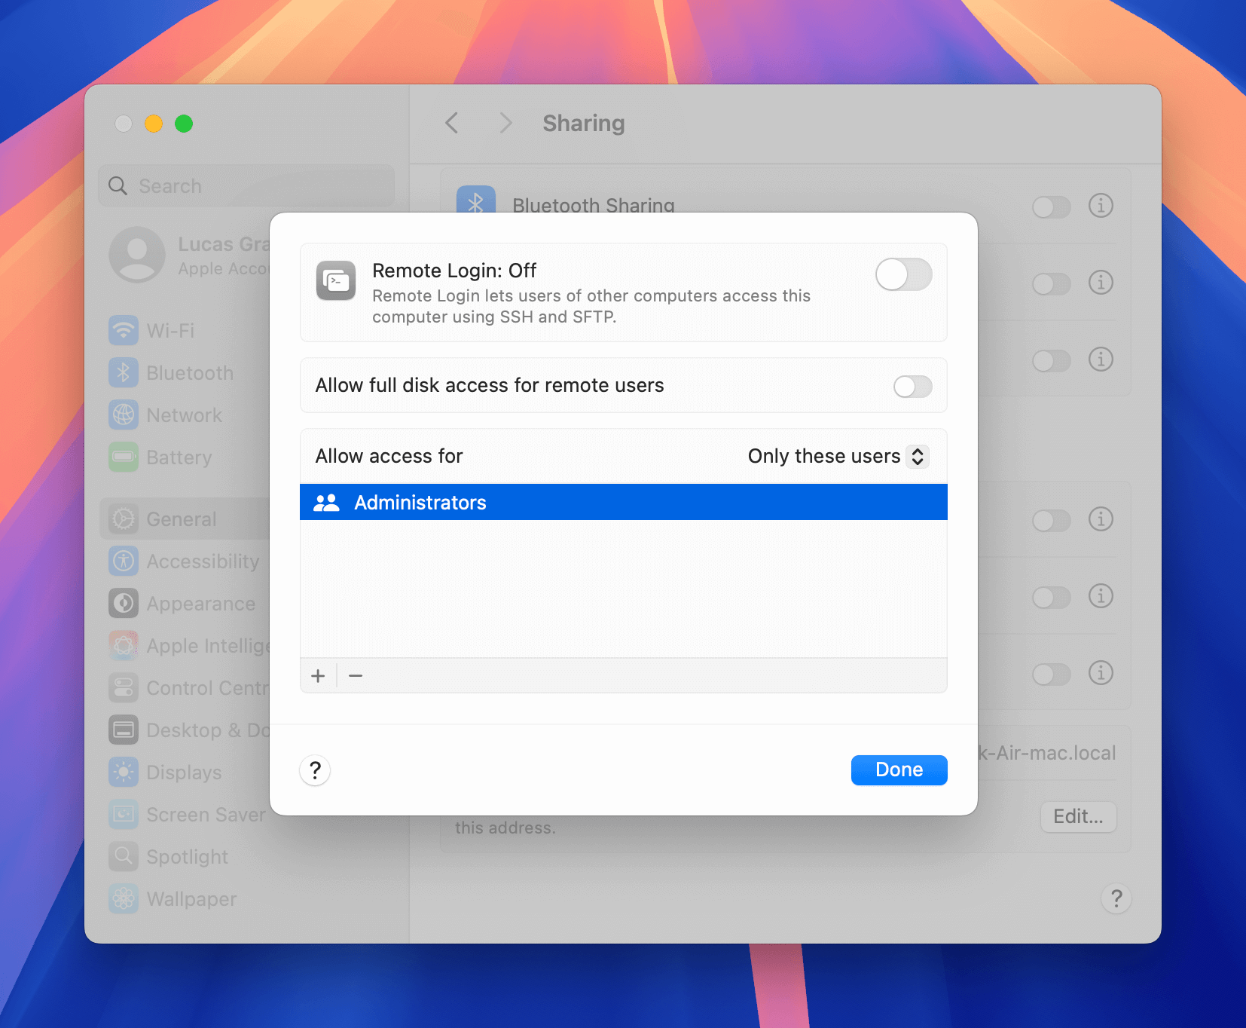Add a user with the plus button
The height and width of the screenshot is (1028, 1246).
[318, 675]
